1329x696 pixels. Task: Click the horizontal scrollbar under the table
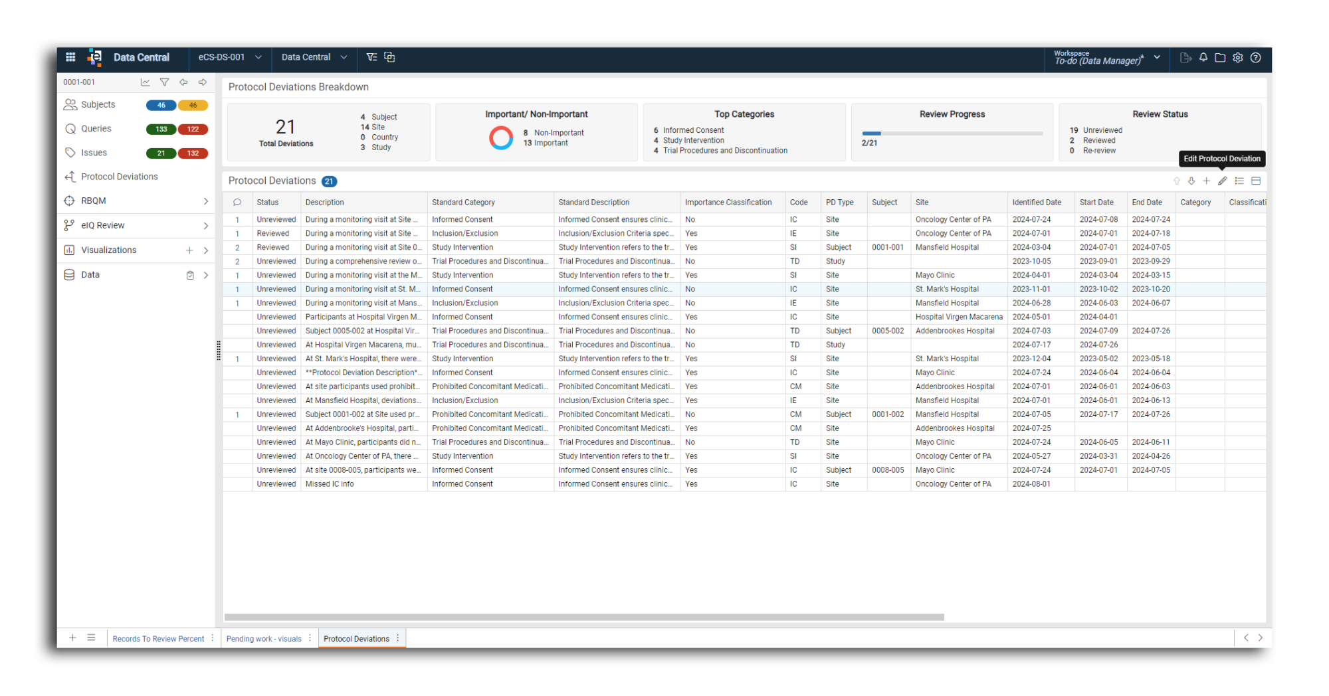pyautogui.click(x=583, y=617)
